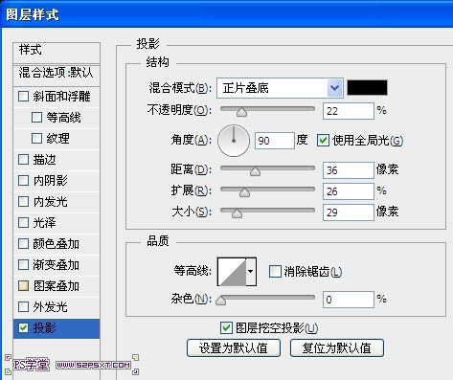Image resolution: width=453 pixels, height=380 pixels.
Task: Select the 内阴影 style entry
Action: (57, 180)
